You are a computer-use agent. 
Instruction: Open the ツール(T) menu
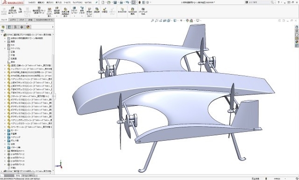[x=67, y=2]
